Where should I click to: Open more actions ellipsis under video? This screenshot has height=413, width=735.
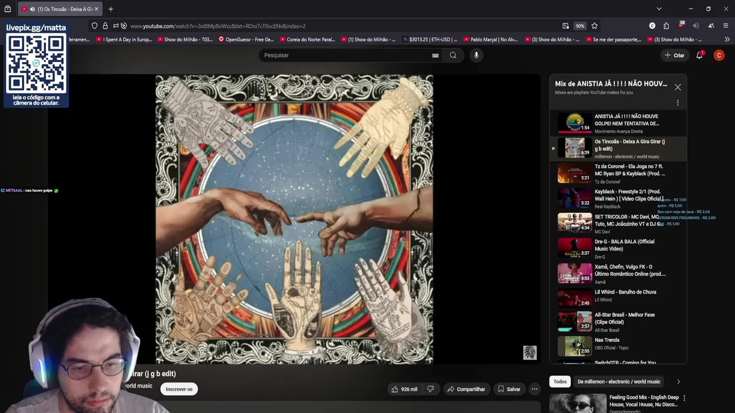tap(535, 389)
